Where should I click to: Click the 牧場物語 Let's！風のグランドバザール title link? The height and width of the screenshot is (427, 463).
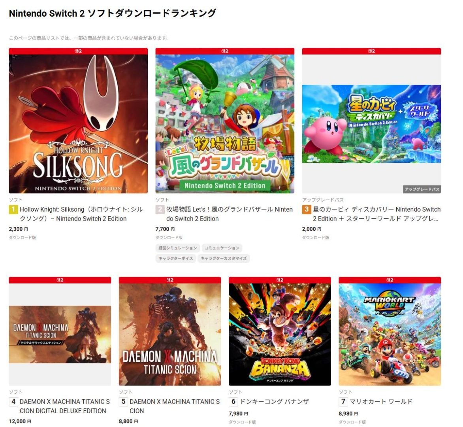[230, 214]
